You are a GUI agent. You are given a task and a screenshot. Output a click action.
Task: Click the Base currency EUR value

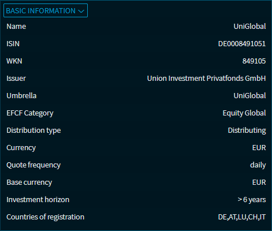coord(259,182)
